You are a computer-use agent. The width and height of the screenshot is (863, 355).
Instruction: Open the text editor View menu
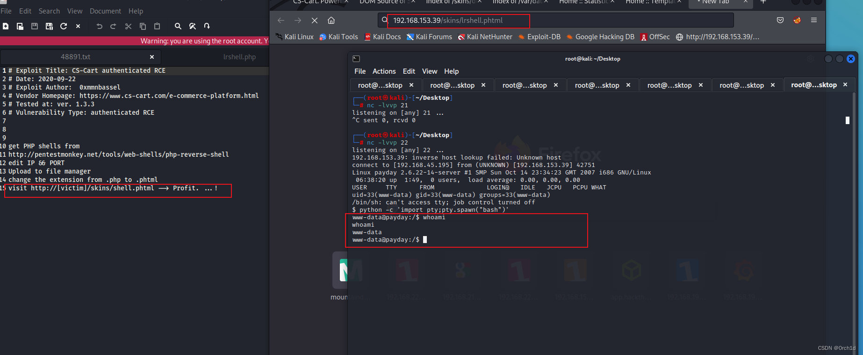(x=75, y=11)
